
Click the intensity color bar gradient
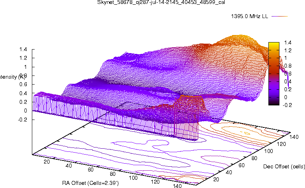click(x=274, y=74)
